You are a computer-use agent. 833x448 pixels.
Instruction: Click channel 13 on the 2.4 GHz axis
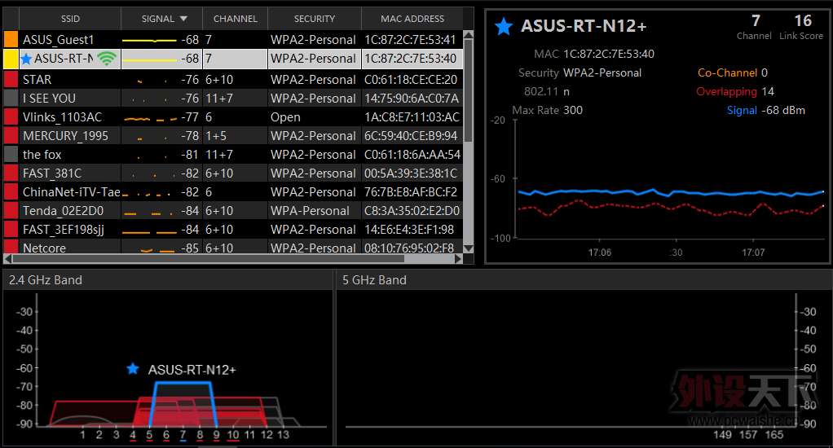[x=283, y=435]
